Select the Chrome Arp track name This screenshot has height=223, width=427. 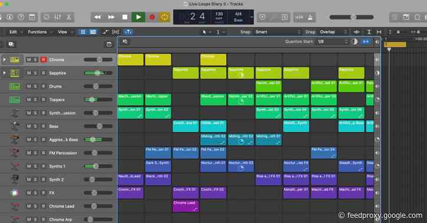click(x=60, y=219)
